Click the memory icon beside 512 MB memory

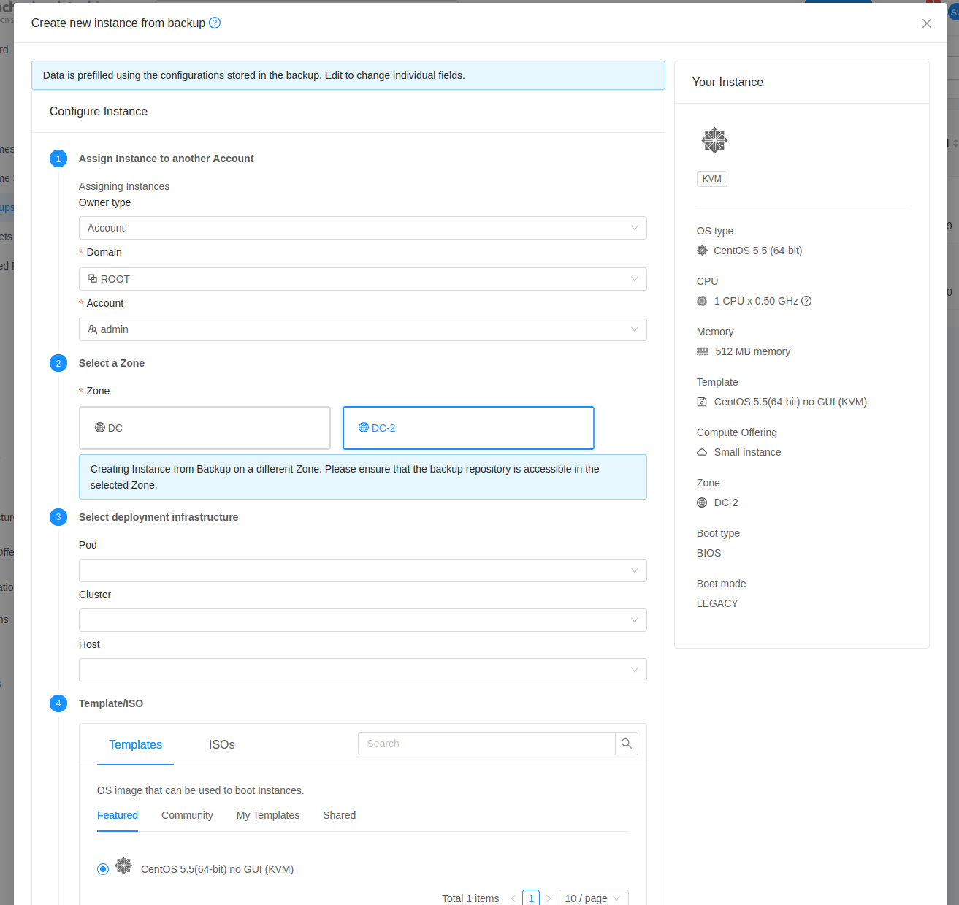point(703,351)
